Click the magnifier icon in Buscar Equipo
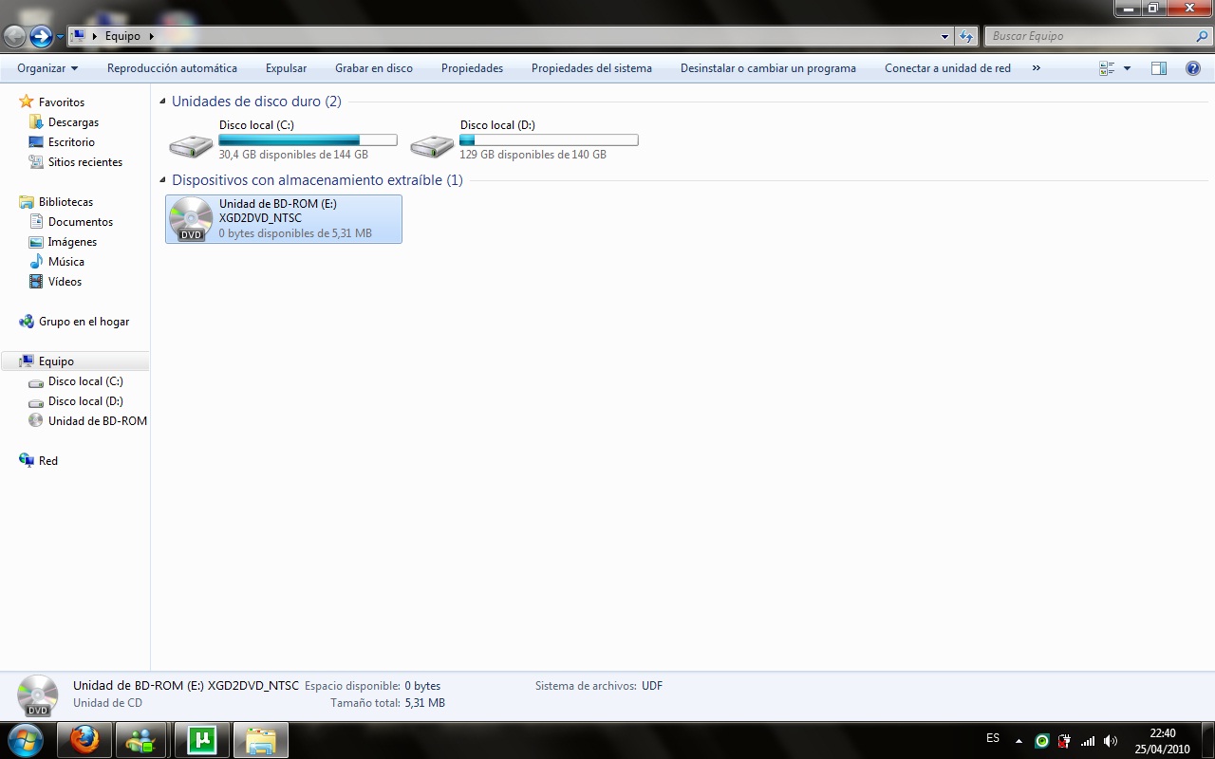The image size is (1215, 759). coord(1202,37)
